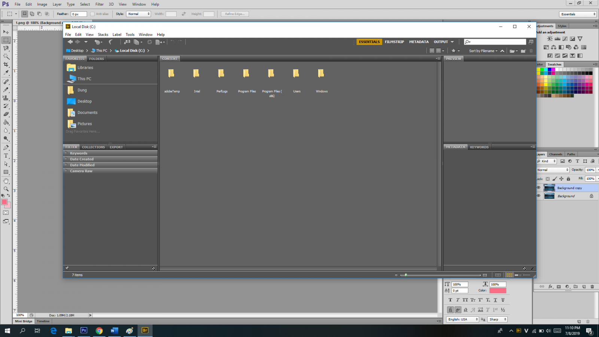Expand the Keywords filter section
The width and height of the screenshot is (599, 337).
[79, 153]
